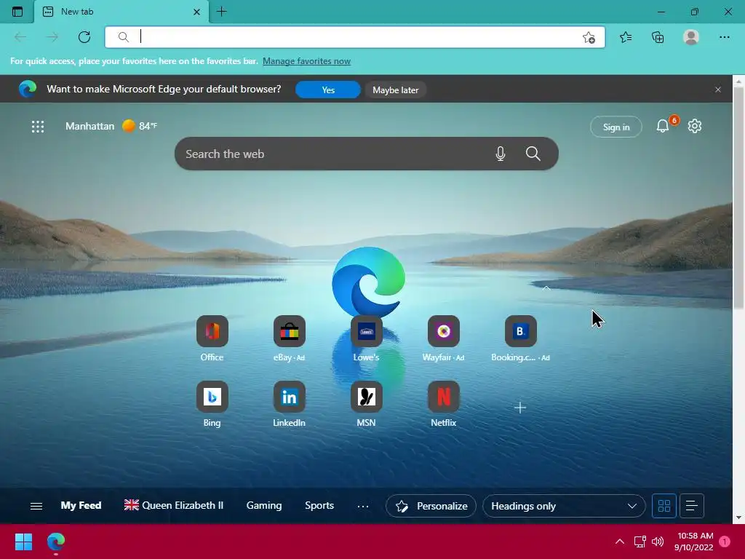
Task: Open the taskbar notification badge
Action: [725, 542]
